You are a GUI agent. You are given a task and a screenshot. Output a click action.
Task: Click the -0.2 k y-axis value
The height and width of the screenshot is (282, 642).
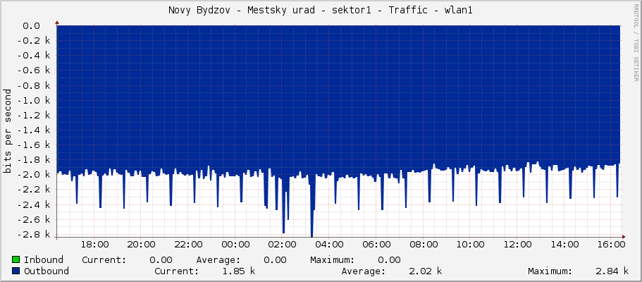[x=35, y=41]
